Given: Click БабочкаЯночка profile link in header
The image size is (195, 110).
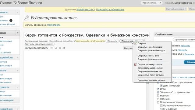Looking at the screenshot, I should pos(183,3).
